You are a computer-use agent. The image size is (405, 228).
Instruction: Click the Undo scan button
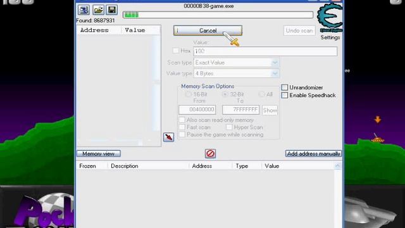[299, 30]
